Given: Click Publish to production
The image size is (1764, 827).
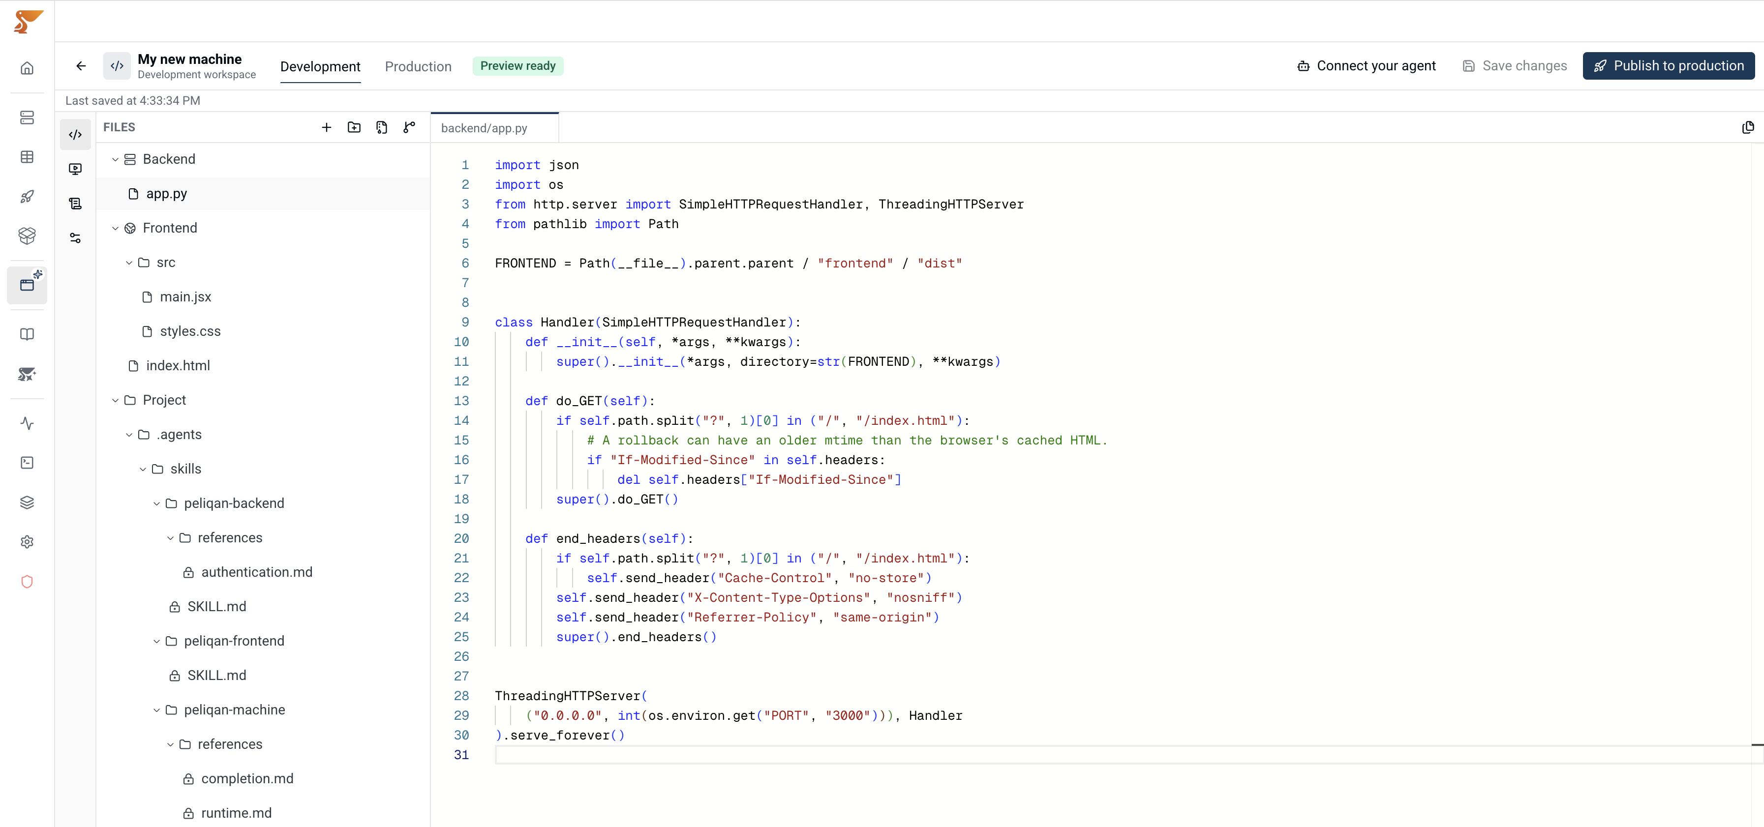Looking at the screenshot, I should point(1668,66).
